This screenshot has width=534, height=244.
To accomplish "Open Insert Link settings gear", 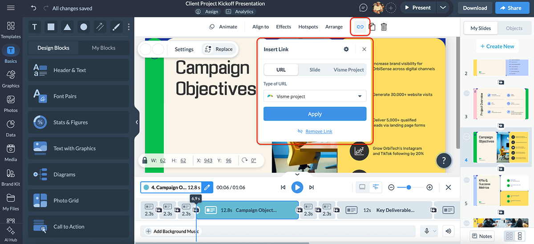I will click(346, 49).
